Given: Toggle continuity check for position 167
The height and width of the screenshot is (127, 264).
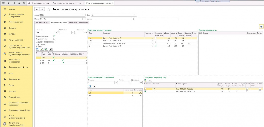Looking at the screenshot, I should (155, 43).
